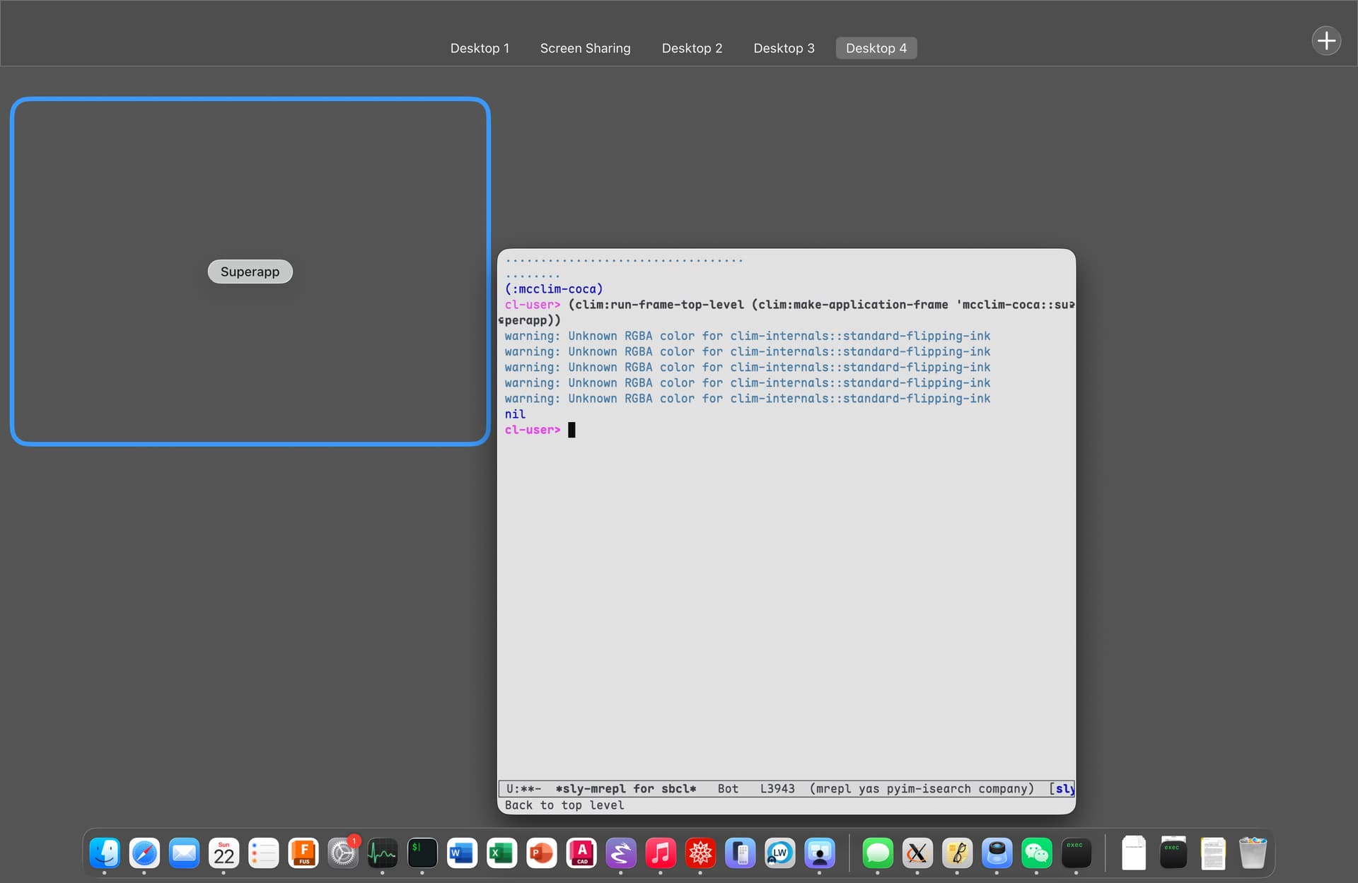Screen dimensions: 1358x883
Task: Launch XQuartz from the dock
Action: tap(917, 853)
